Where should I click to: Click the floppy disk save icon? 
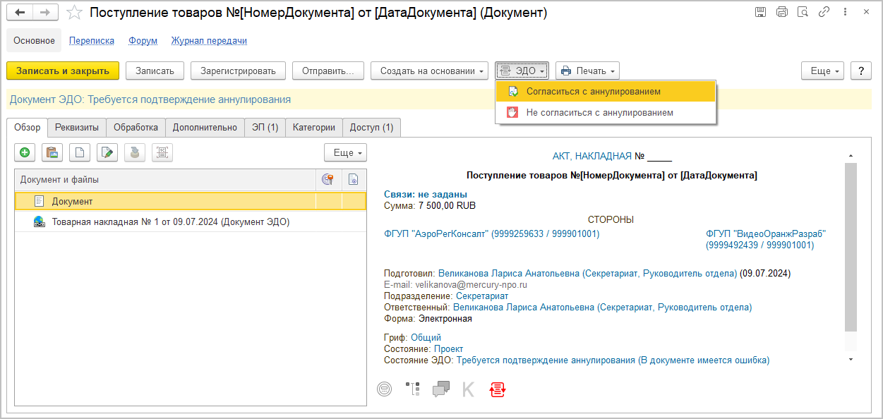(760, 13)
